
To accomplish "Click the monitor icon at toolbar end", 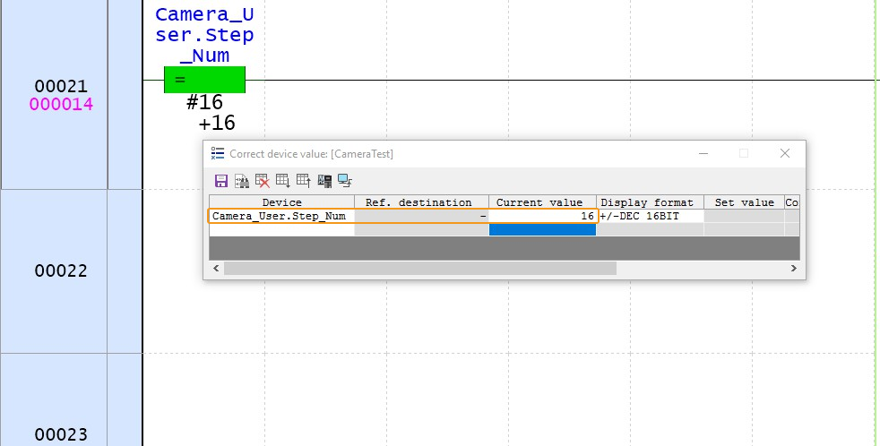I will coord(344,180).
